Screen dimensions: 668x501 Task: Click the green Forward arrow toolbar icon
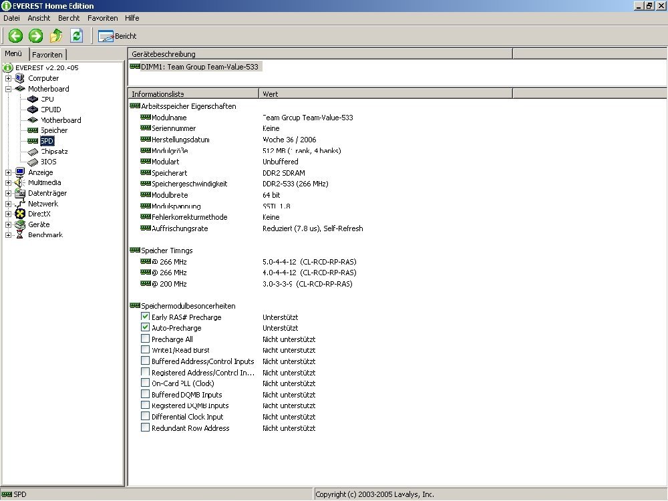36,36
